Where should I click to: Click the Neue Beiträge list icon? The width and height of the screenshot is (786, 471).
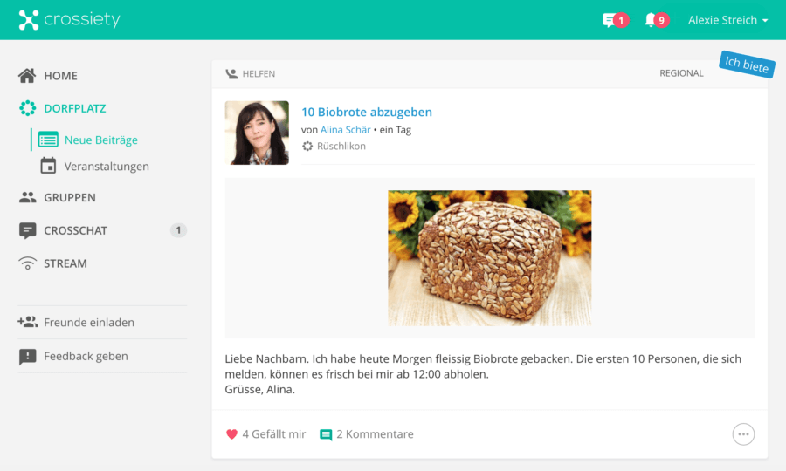[48, 140]
